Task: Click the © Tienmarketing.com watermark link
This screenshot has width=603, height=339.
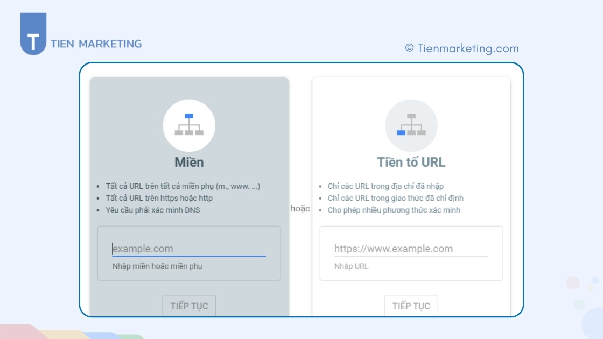Action: point(461,48)
